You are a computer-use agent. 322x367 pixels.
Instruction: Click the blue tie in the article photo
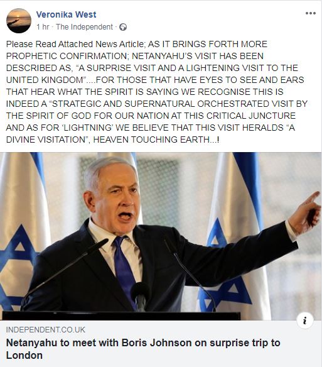[x=124, y=268]
